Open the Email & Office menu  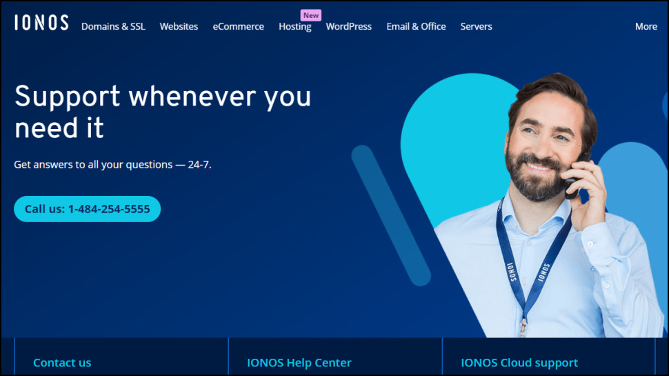click(416, 26)
